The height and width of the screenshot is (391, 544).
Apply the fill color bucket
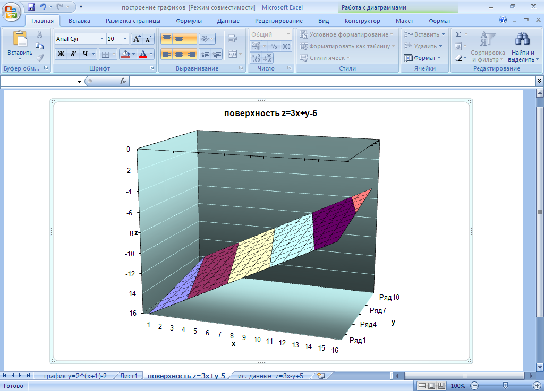(x=125, y=54)
